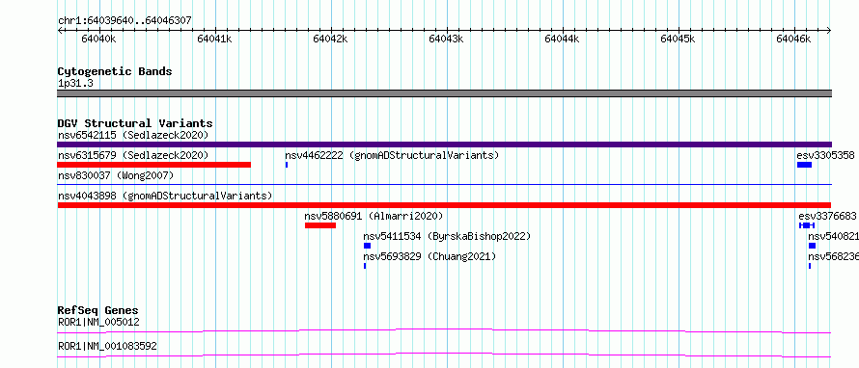
Task: Select the nsv6315679 red variant bar
Action: point(153,165)
